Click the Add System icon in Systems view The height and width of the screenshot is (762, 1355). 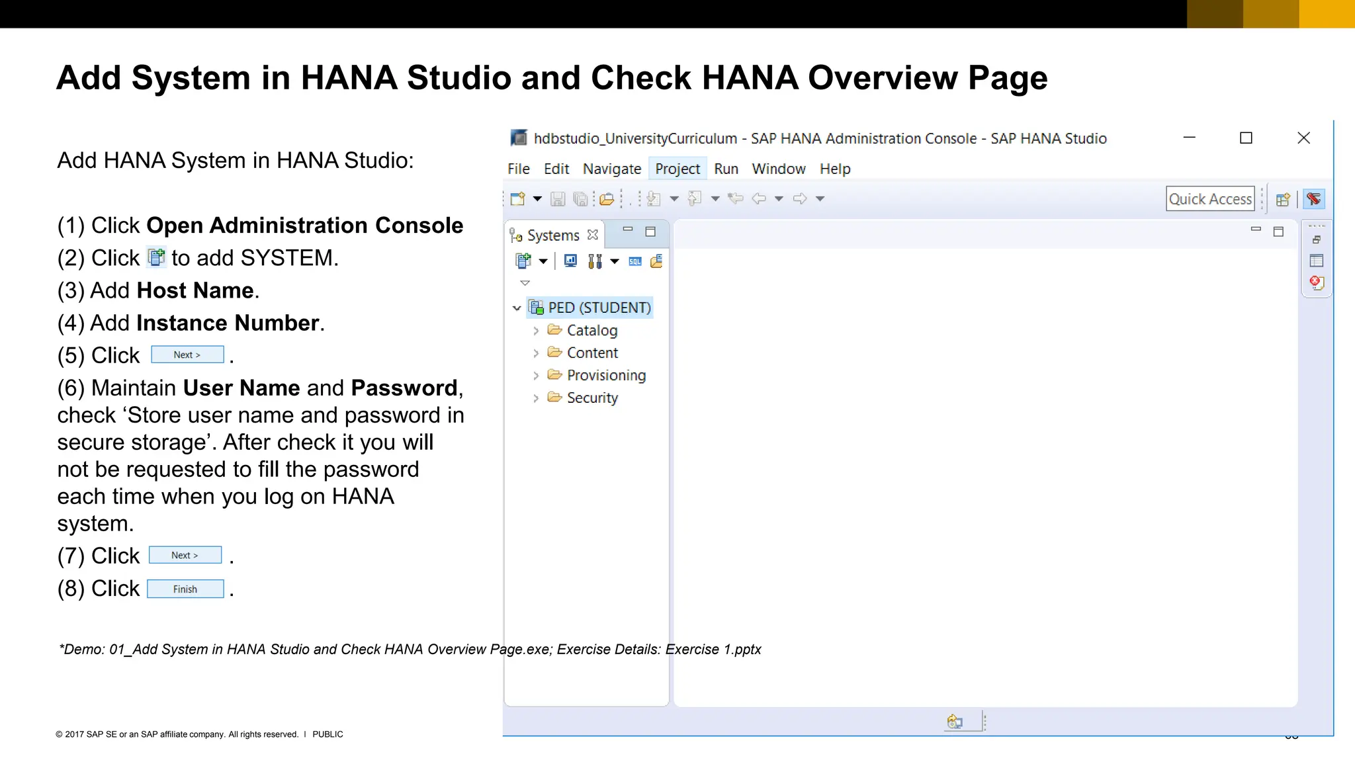pyautogui.click(x=523, y=261)
